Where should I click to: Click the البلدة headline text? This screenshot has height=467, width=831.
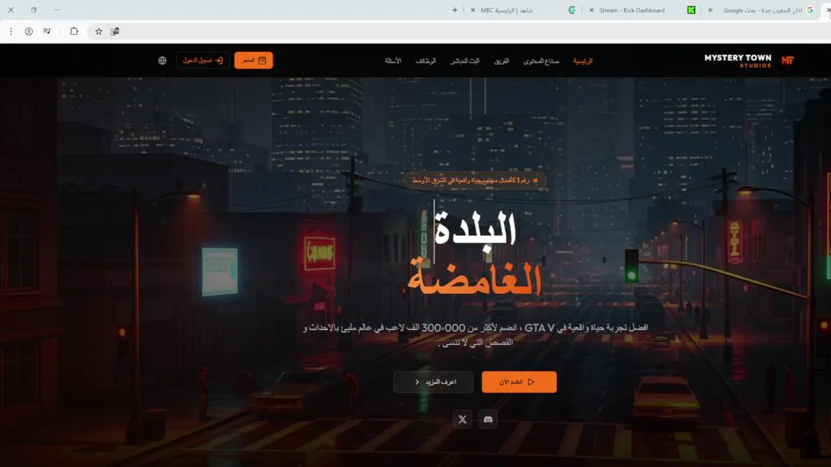(475, 228)
